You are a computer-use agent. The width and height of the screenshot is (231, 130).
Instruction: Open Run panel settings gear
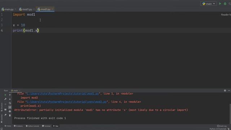[x=225, y=91]
